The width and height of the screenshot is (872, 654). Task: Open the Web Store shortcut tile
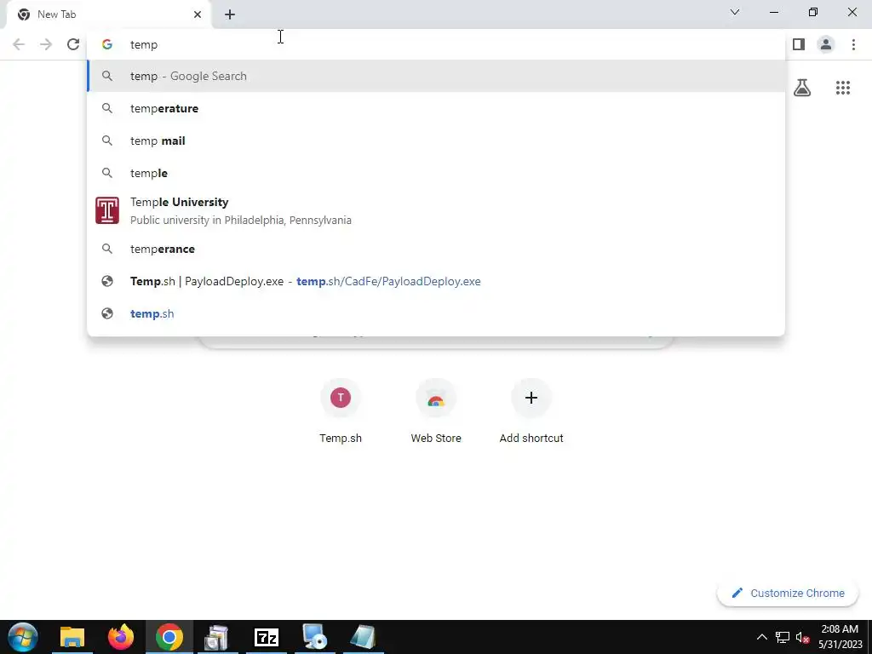[436, 410]
